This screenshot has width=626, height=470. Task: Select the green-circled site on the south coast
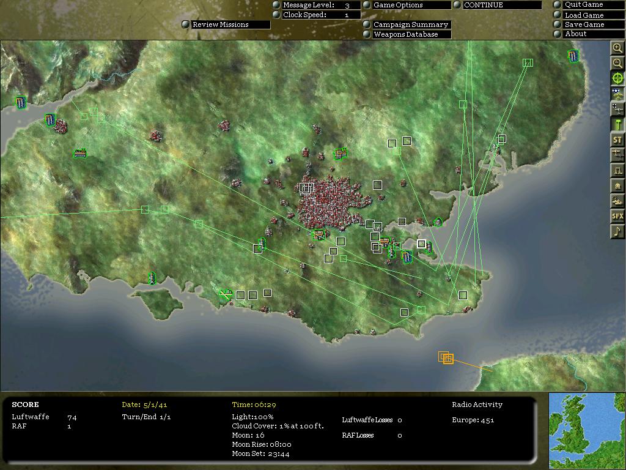click(x=152, y=278)
